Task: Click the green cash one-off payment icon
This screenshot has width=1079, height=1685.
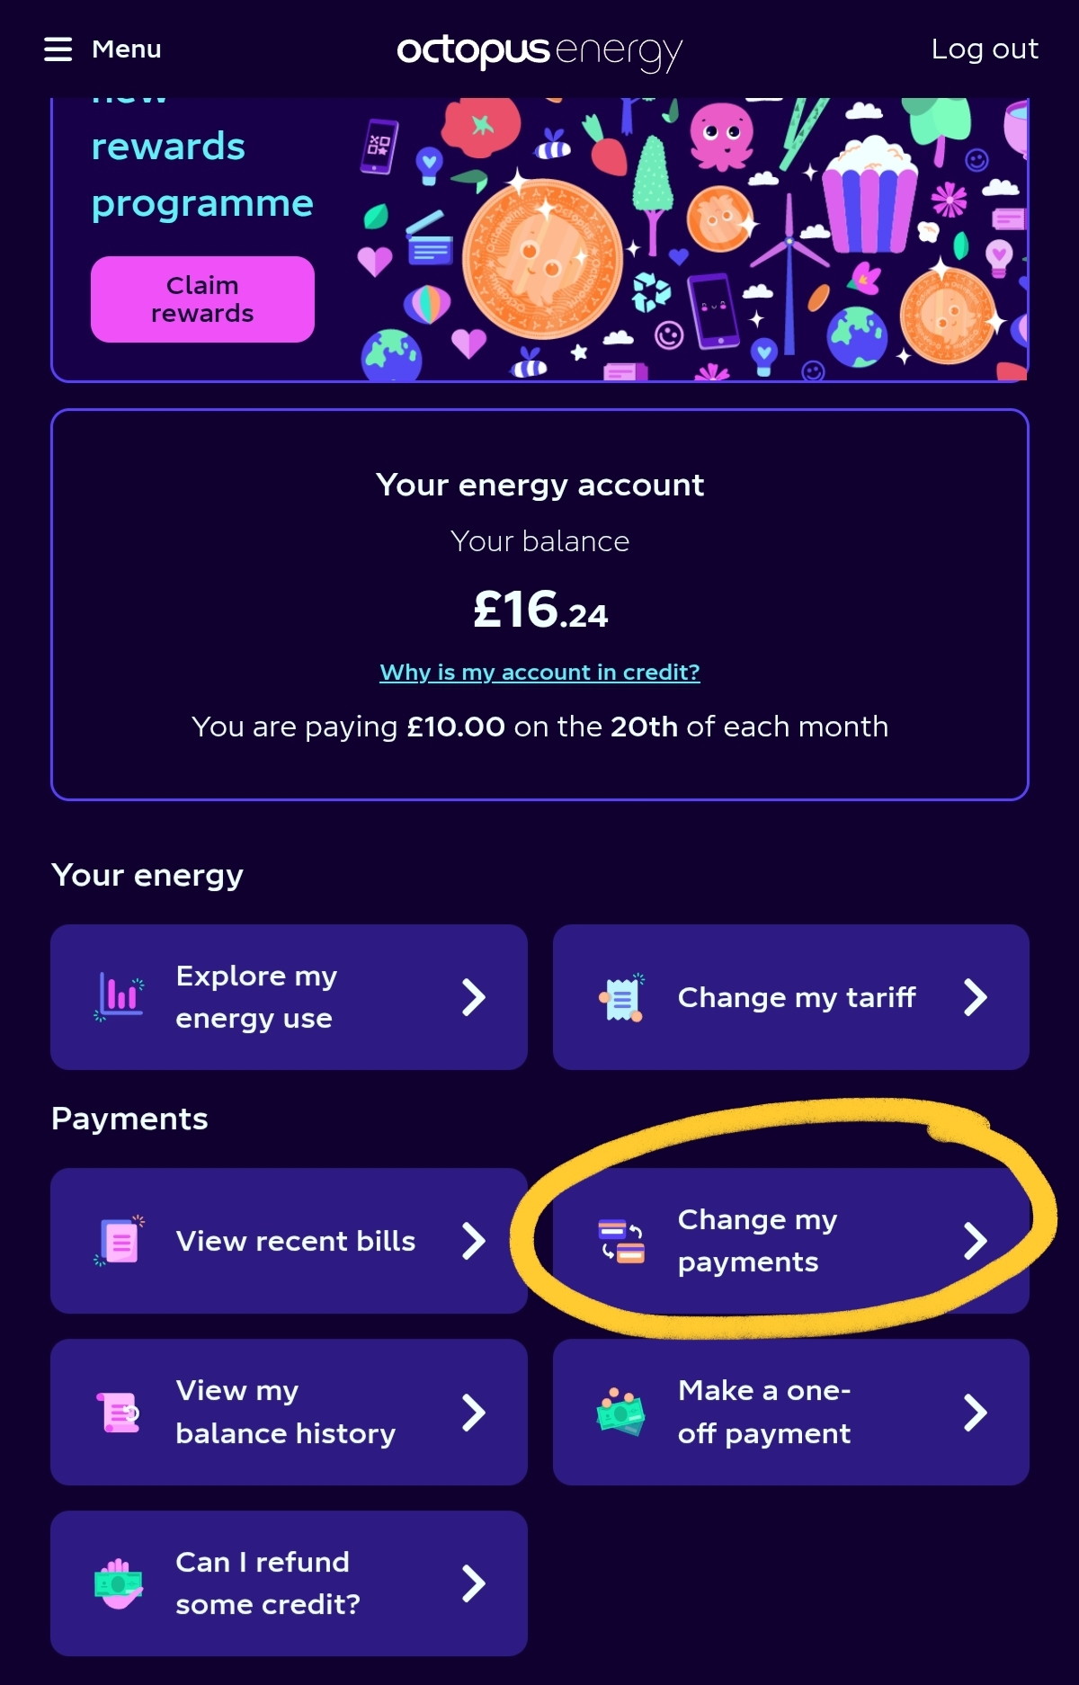Action: coord(621,1412)
